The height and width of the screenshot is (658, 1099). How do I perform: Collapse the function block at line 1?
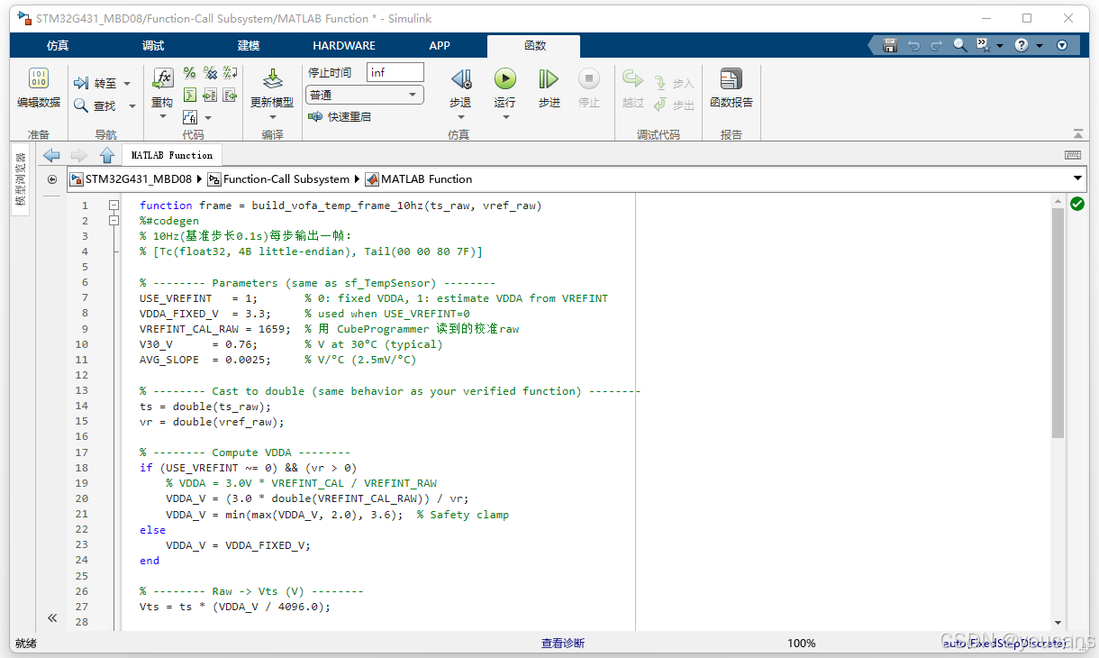pos(114,205)
